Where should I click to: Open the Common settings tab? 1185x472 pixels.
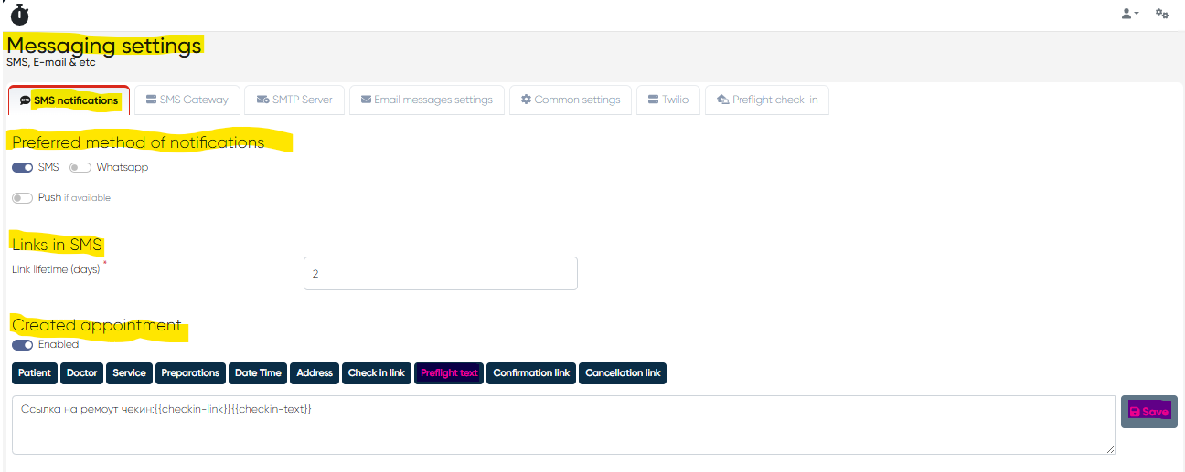coord(571,100)
